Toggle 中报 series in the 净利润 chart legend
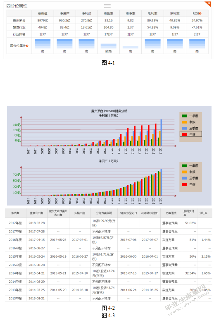214x318 pixels. (189, 122)
